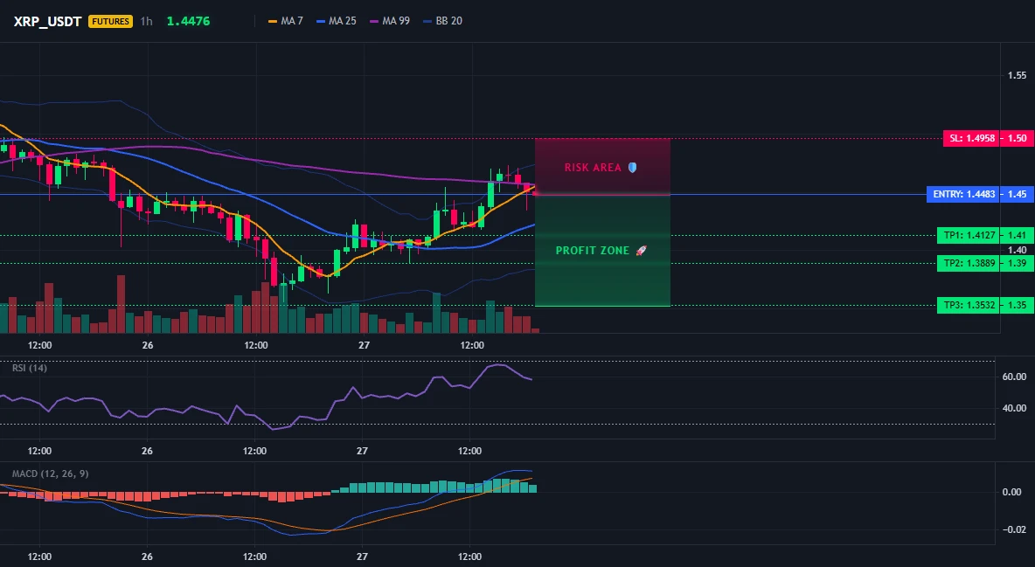This screenshot has height=567, width=1035.
Task: Click the rocket icon beside PROFIT ZONE
Action: (x=641, y=251)
